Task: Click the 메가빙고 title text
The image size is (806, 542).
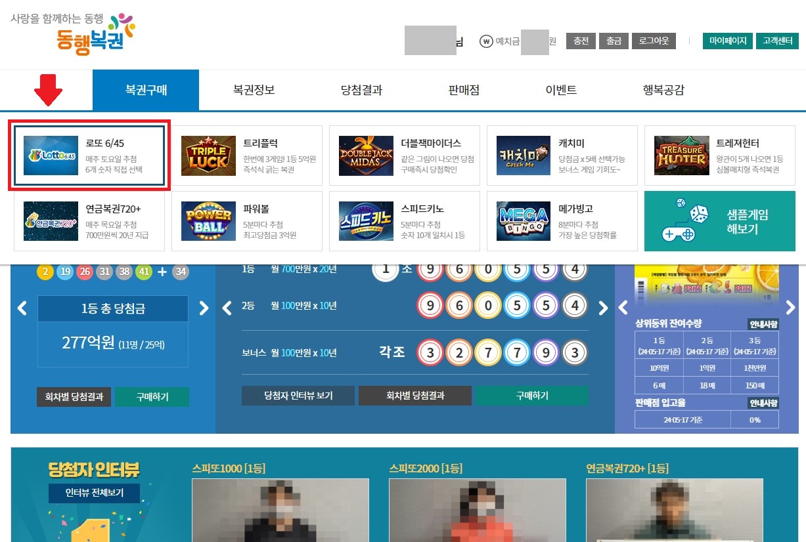Action: (x=576, y=209)
